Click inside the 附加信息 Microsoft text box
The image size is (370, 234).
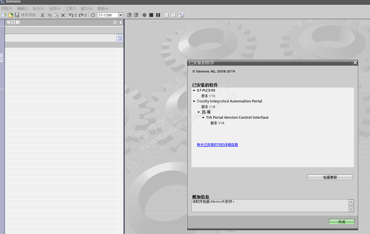[x=270, y=205]
